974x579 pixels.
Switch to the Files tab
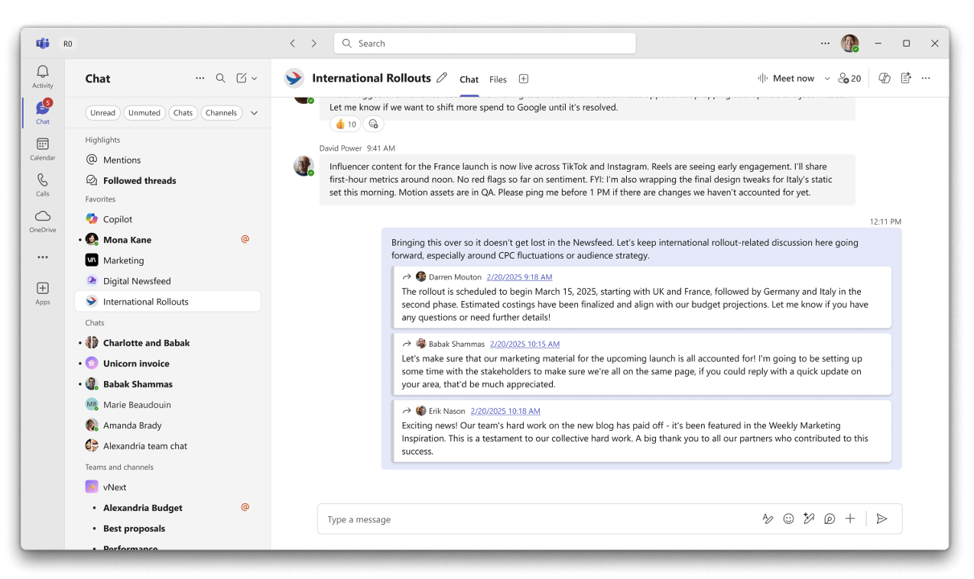[498, 79]
